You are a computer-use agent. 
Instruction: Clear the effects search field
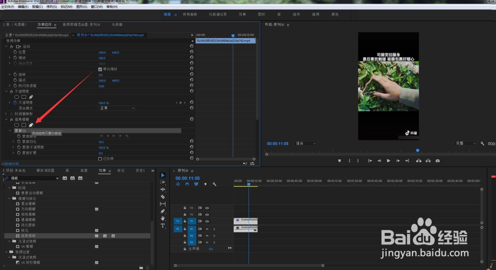[57, 178]
